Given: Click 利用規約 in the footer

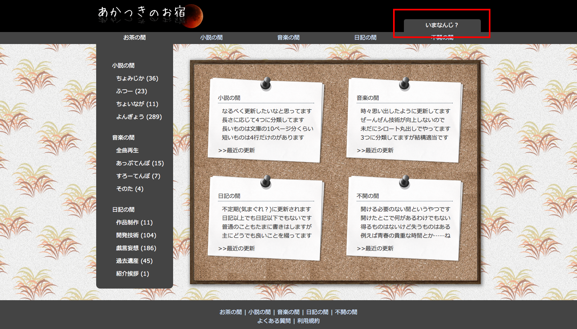Looking at the screenshot, I should point(308,321).
